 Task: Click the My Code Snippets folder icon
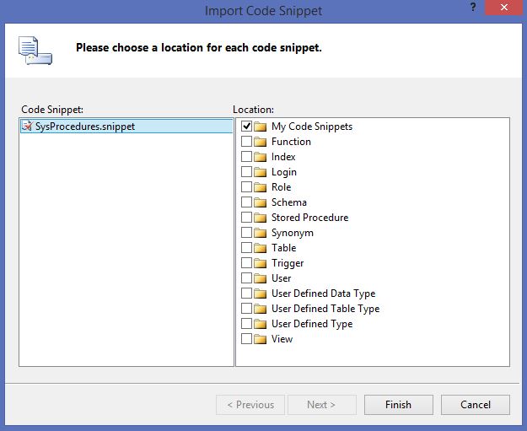click(x=261, y=127)
